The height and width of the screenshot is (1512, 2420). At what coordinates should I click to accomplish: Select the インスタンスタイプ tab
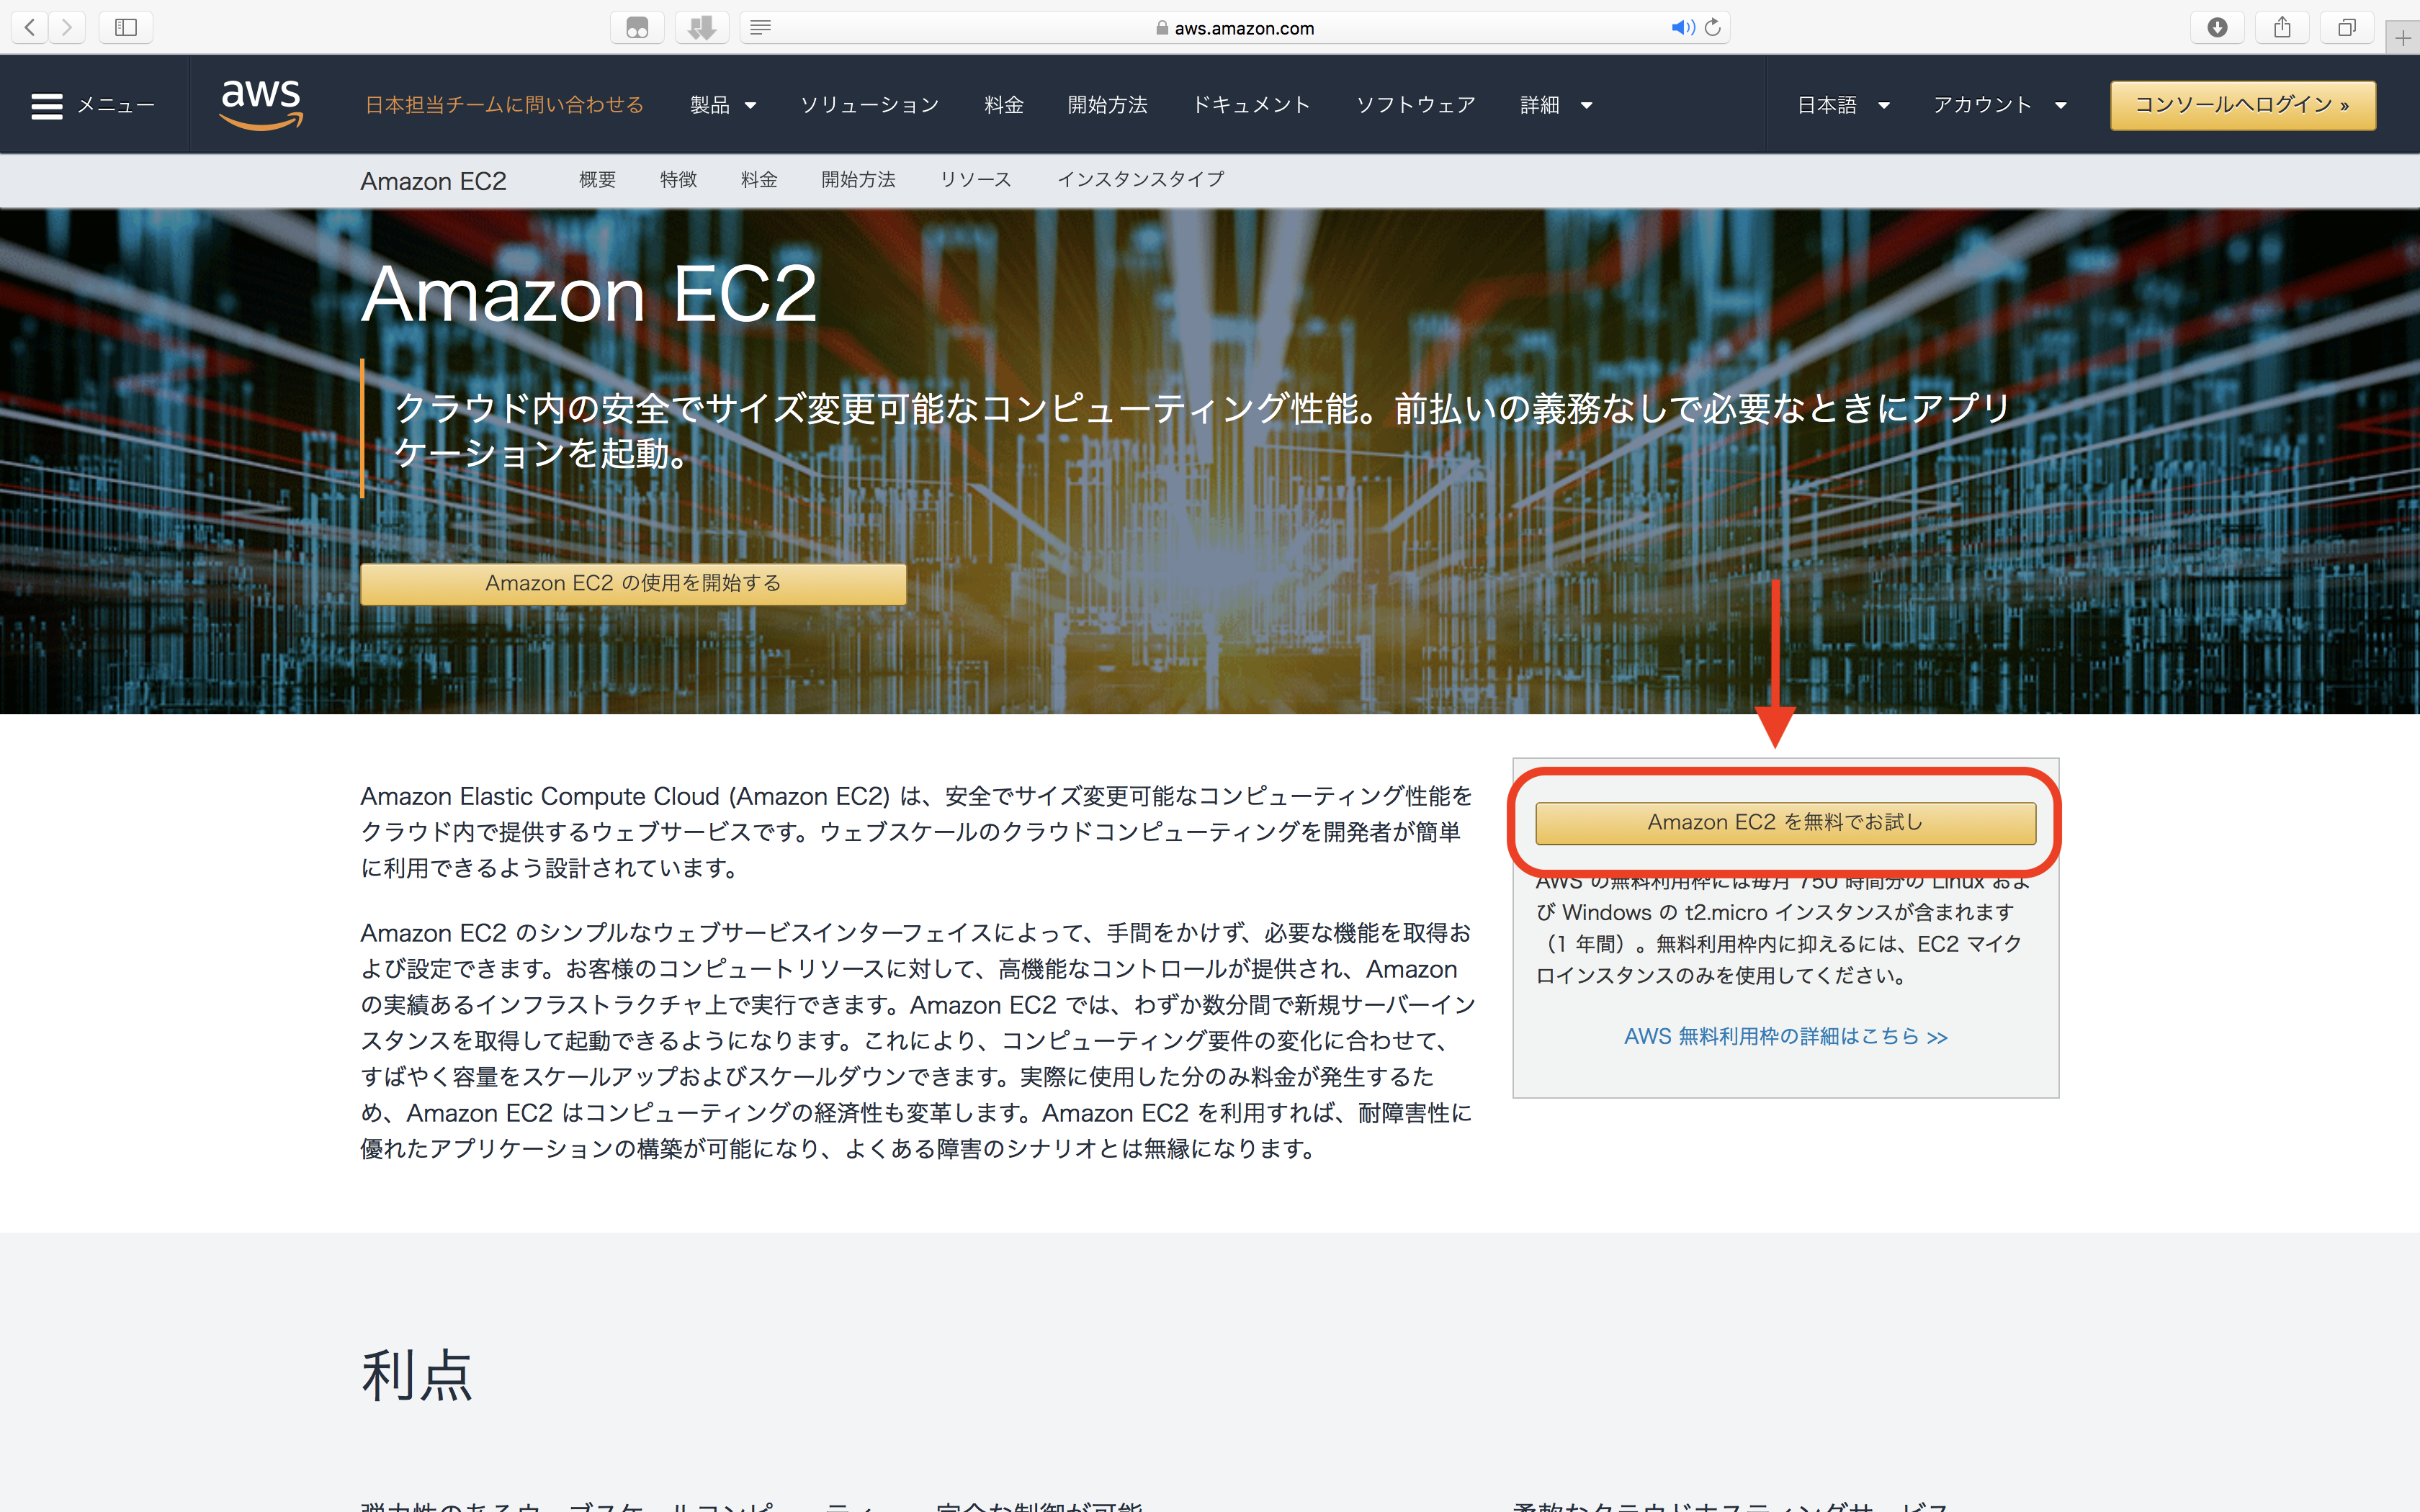(1140, 180)
